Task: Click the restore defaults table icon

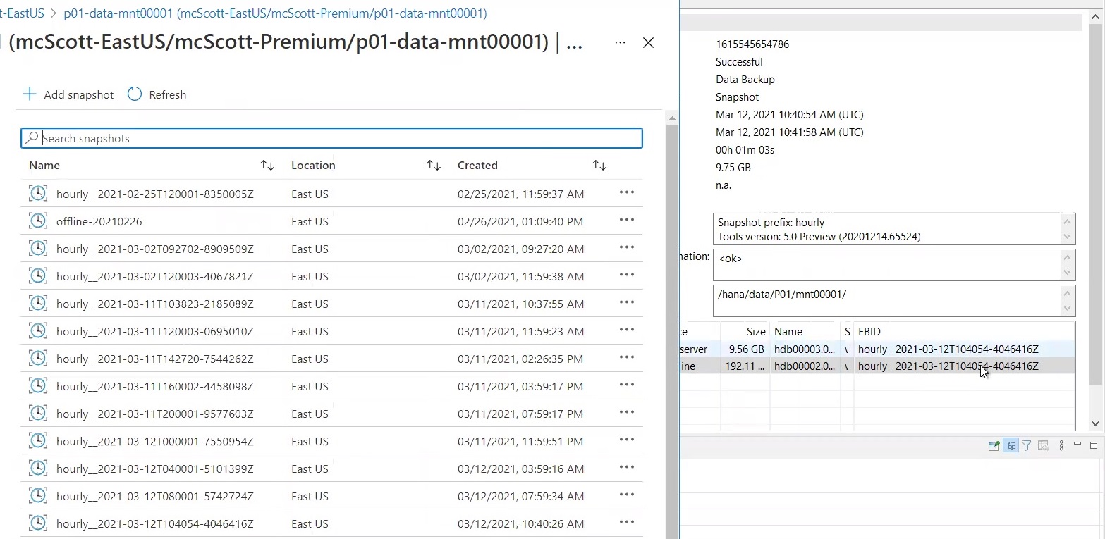Action: click(1043, 445)
